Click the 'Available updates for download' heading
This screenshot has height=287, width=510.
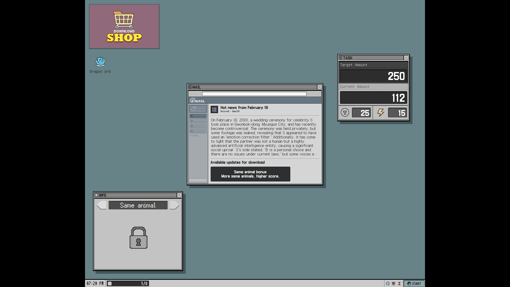pos(237,162)
